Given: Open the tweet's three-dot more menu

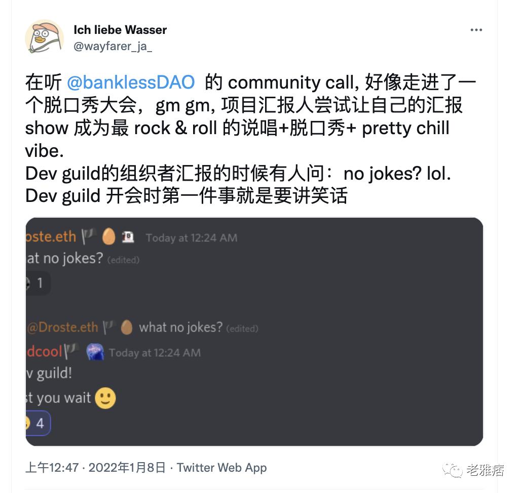Looking at the screenshot, I should pyautogui.click(x=476, y=30).
